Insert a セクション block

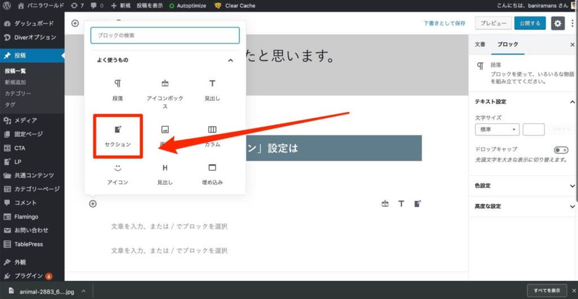(x=117, y=137)
